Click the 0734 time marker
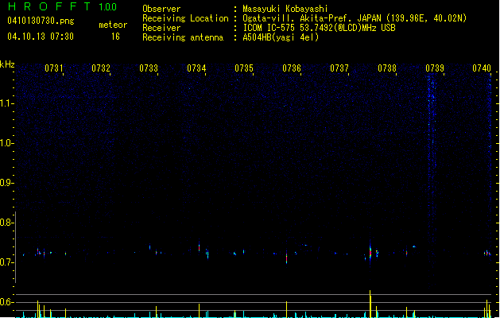 (x=196, y=68)
